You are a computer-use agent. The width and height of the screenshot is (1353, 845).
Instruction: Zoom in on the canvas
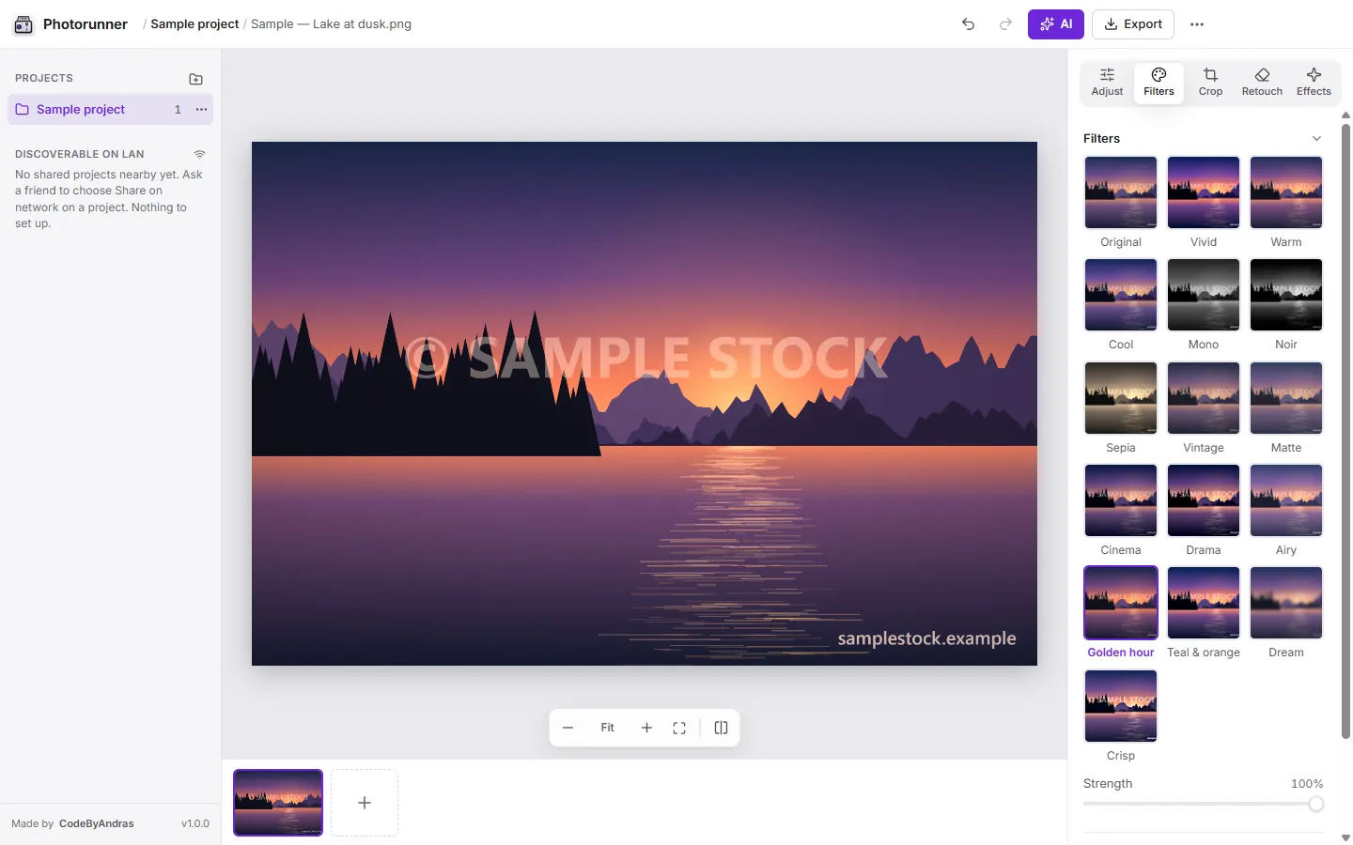(x=646, y=728)
